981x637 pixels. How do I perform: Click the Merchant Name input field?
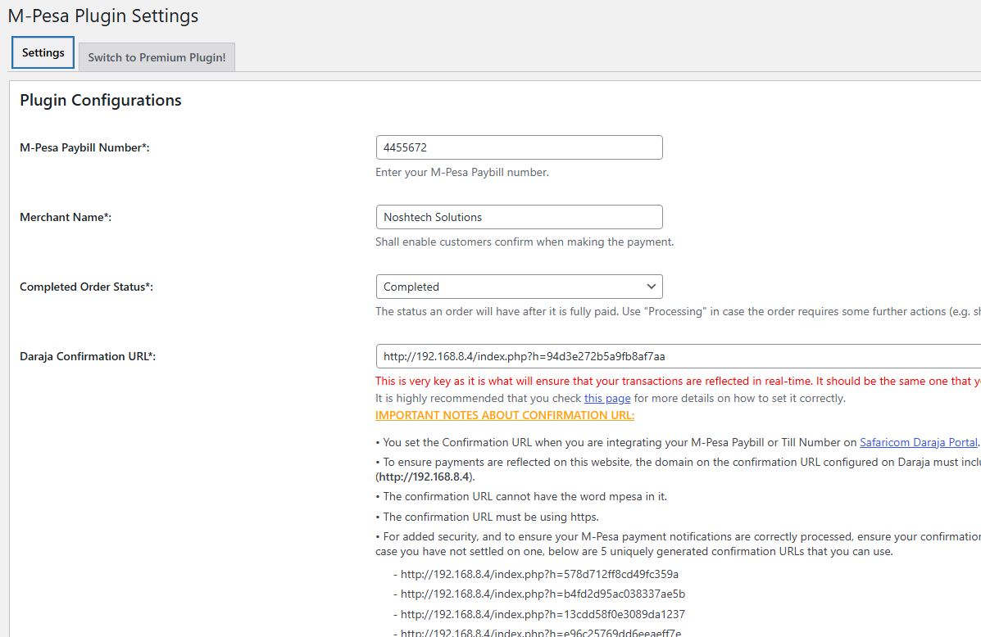click(519, 217)
